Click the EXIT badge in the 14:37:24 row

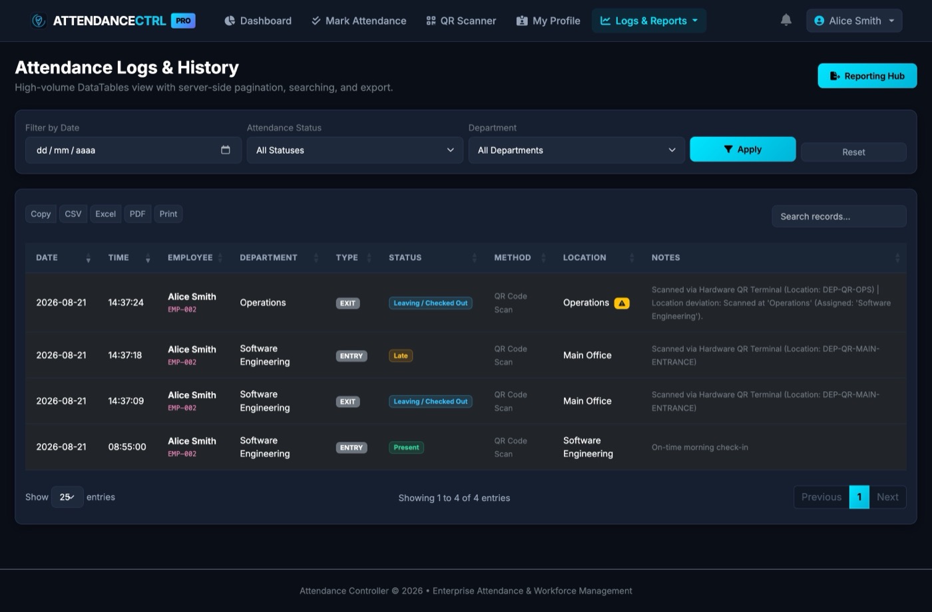click(348, 303)
